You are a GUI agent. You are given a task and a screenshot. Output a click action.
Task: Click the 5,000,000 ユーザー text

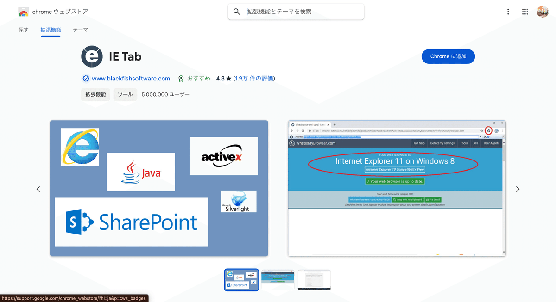165,94
